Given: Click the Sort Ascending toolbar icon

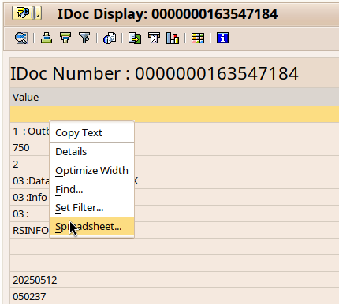Looking at the screenshot, I should point(47,38).
